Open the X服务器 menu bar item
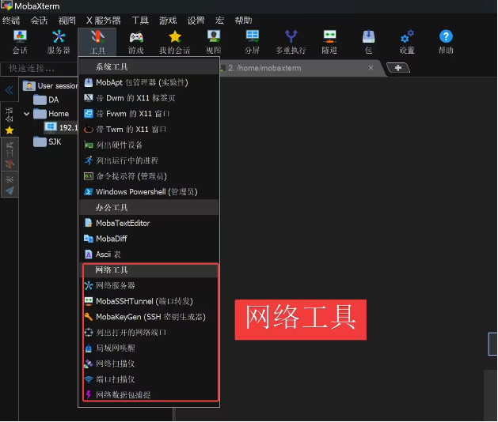 pos(103,21)
